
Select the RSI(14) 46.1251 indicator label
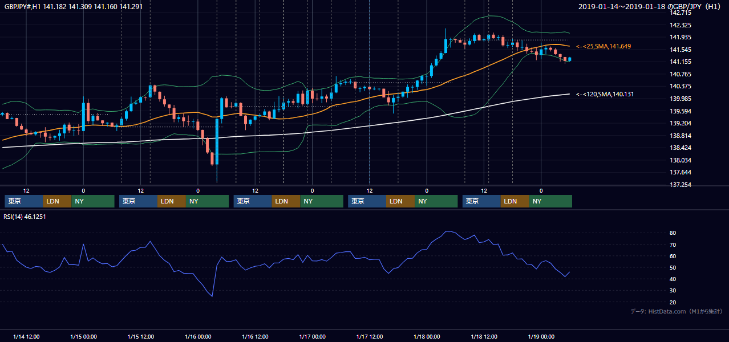pos(25,217)
